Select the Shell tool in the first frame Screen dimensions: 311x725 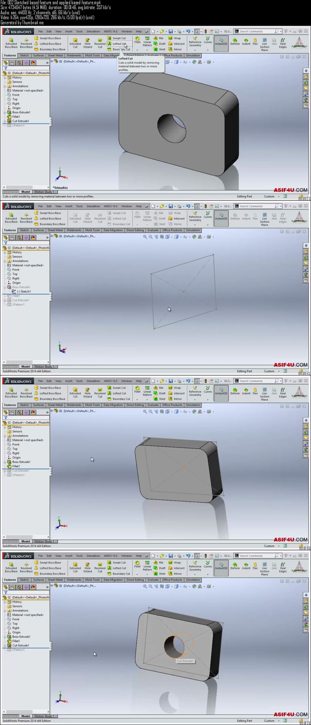pos(160,49)
